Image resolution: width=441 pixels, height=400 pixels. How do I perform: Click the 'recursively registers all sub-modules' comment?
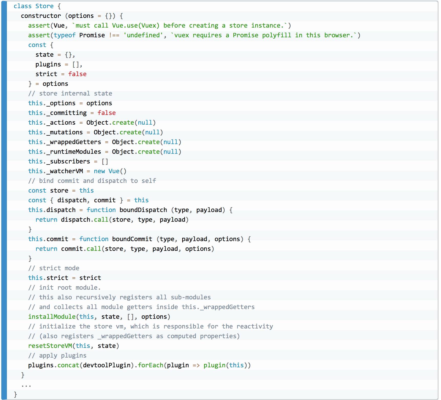point(119,297)
